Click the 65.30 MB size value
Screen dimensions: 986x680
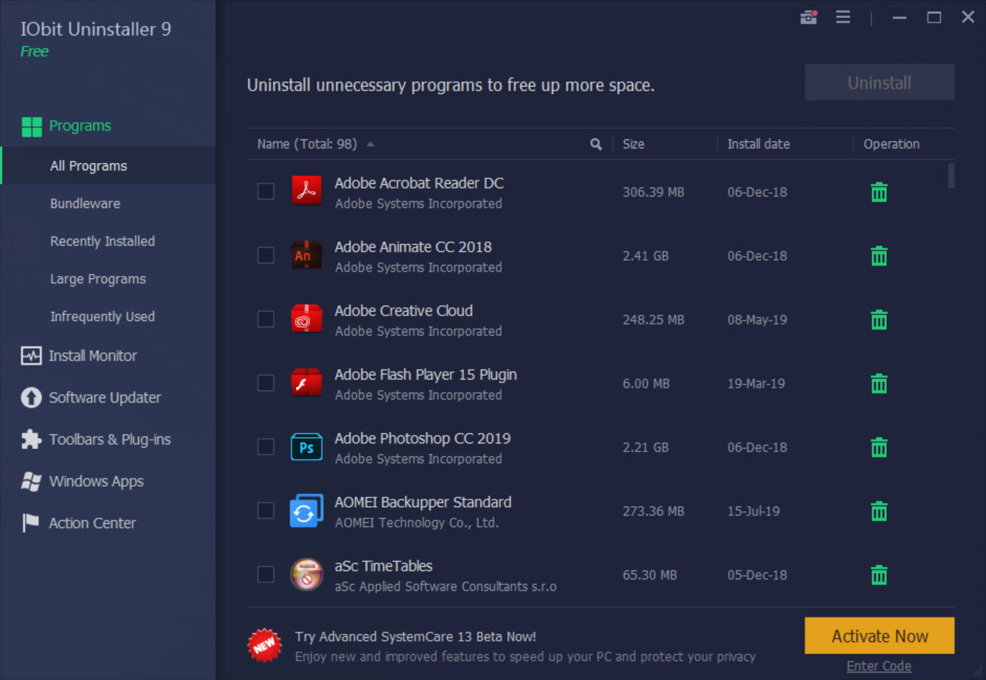pos(650,575)
